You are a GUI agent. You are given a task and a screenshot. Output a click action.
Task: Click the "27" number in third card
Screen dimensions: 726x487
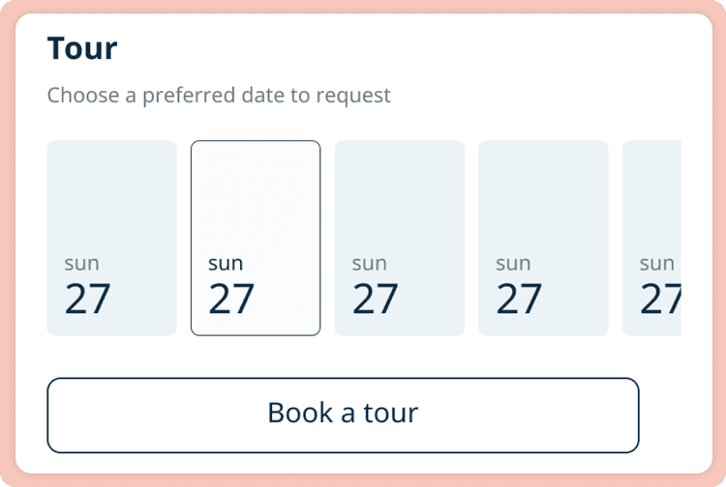(x=376, y=300)
